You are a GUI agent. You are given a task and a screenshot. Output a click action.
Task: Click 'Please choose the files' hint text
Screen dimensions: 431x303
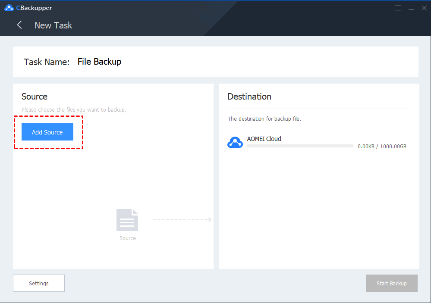click(x=74, y=109)
